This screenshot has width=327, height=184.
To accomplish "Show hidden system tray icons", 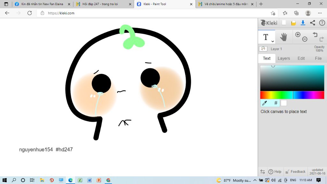I will 255,180.
